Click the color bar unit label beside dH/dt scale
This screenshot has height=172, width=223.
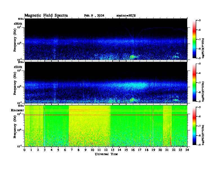pyautogui.click(x=203, y=48)
